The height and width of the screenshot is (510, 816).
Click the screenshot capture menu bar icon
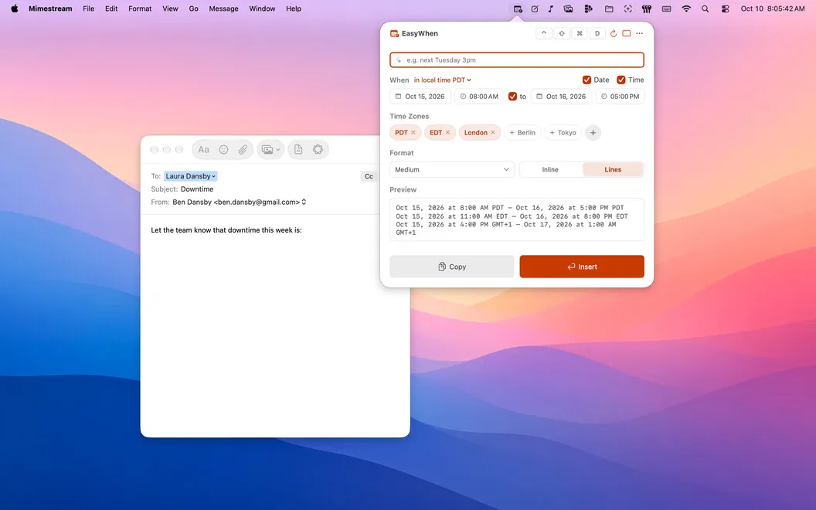tap(628, 8)
